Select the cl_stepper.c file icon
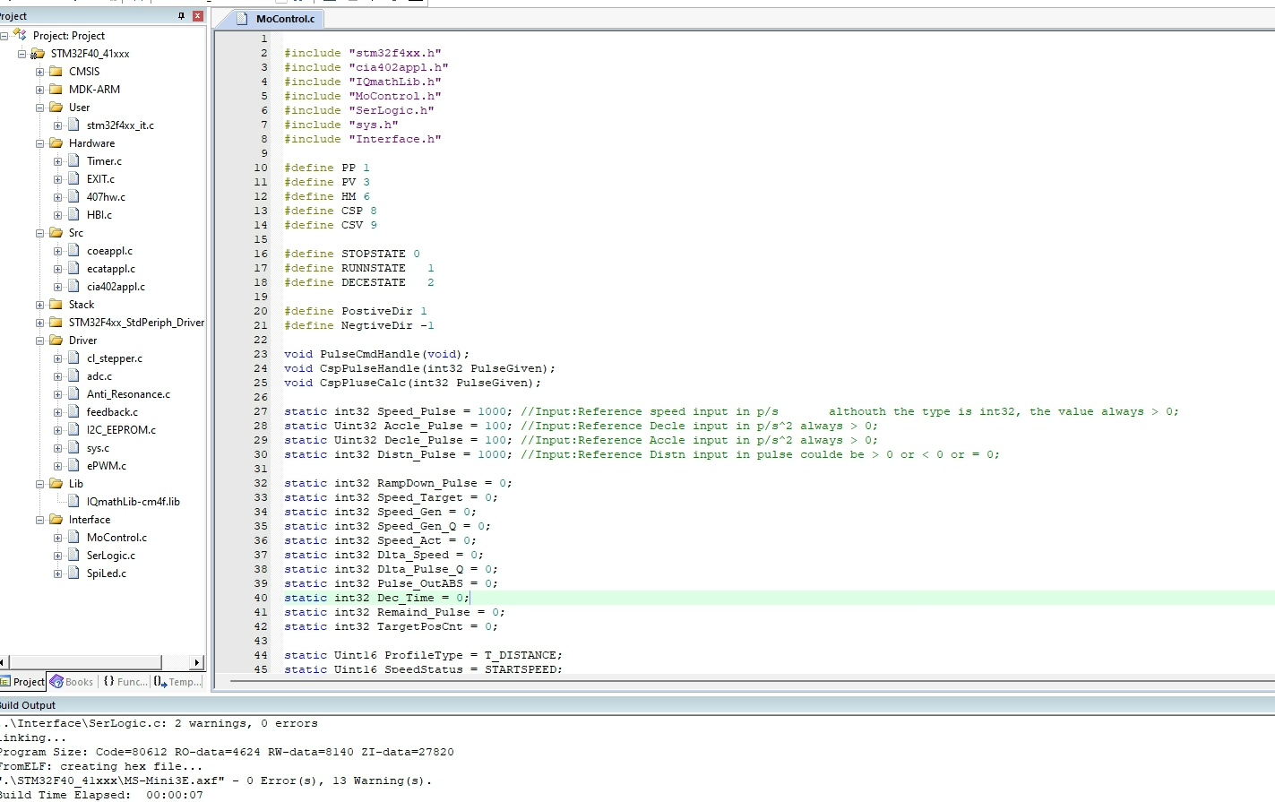The width and height of the screenshot is (1275, 802). (x=74, y=358)
